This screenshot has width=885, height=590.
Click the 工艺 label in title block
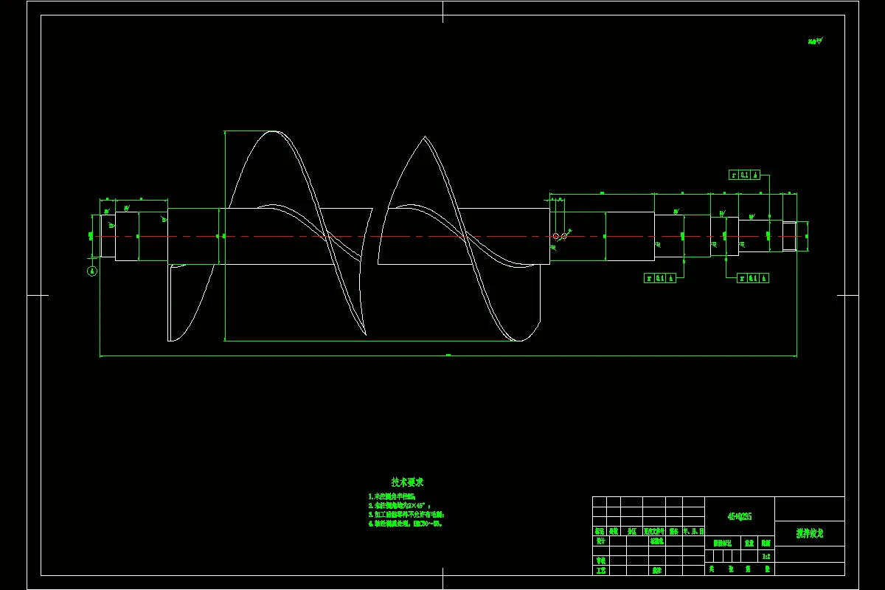(600, 570)
